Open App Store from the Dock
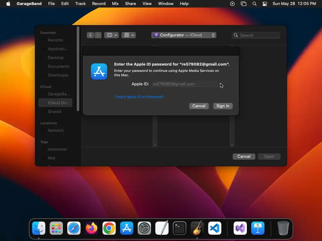This screenshot has height=241, width=322. (127, 228)
